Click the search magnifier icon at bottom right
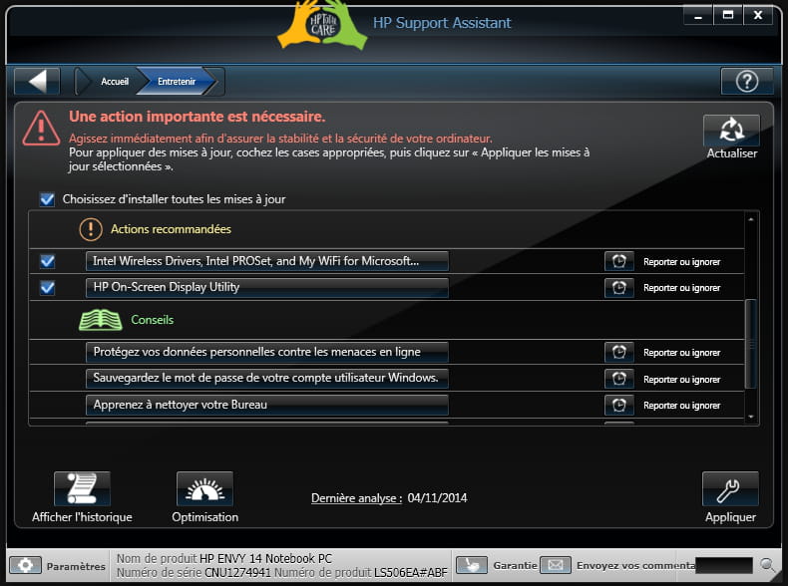Screen dimensions: 788x586 pos(768,565)
